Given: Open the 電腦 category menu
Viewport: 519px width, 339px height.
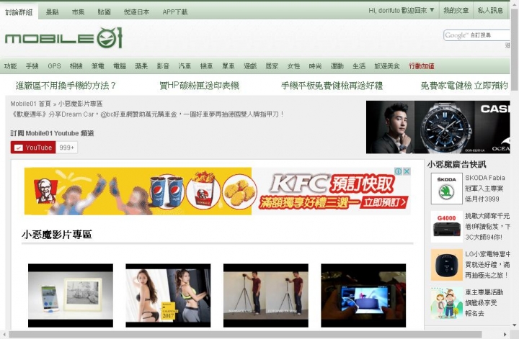Looking at the screenshot, I should tap(120, 66).
